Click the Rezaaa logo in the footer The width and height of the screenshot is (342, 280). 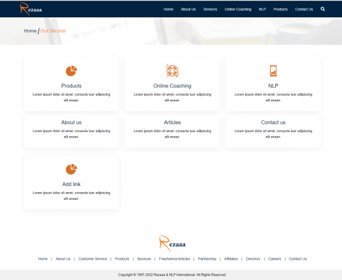click(x=172, y=244)
